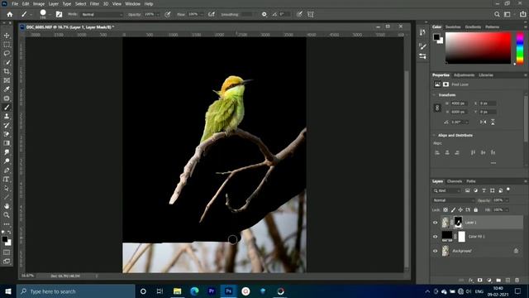Open layer blend mode Normal dropdown
This screenshot has width=529, height=298.
[x=454, y=200]
